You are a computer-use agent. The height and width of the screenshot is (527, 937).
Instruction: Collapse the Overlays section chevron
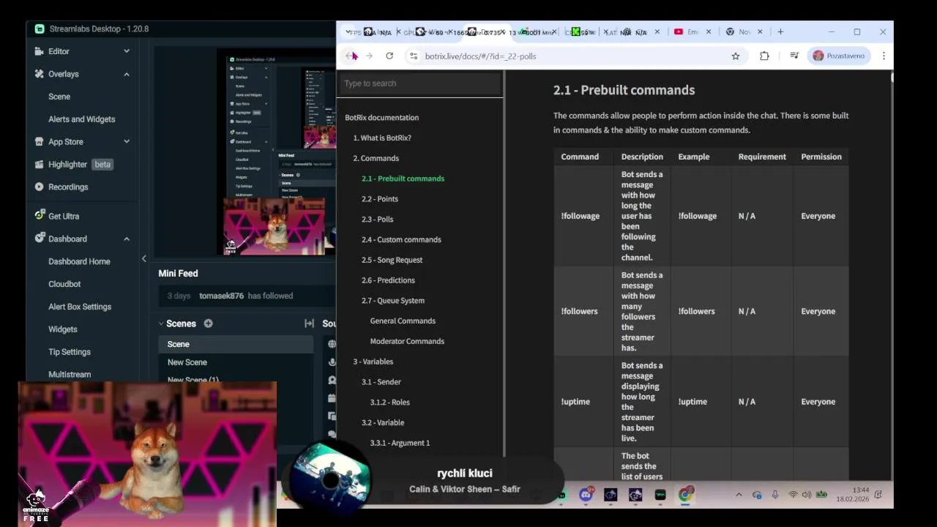[x=127, y=74]
